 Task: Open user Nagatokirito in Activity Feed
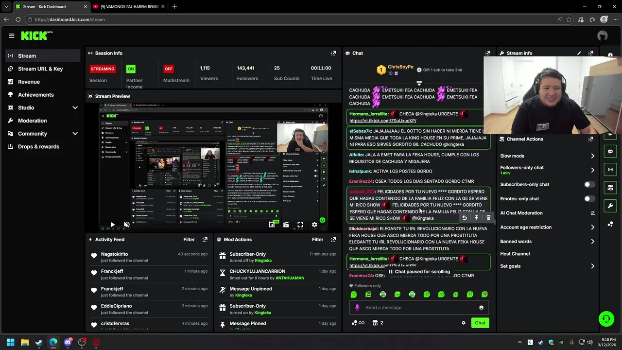[x=114, y=254]
